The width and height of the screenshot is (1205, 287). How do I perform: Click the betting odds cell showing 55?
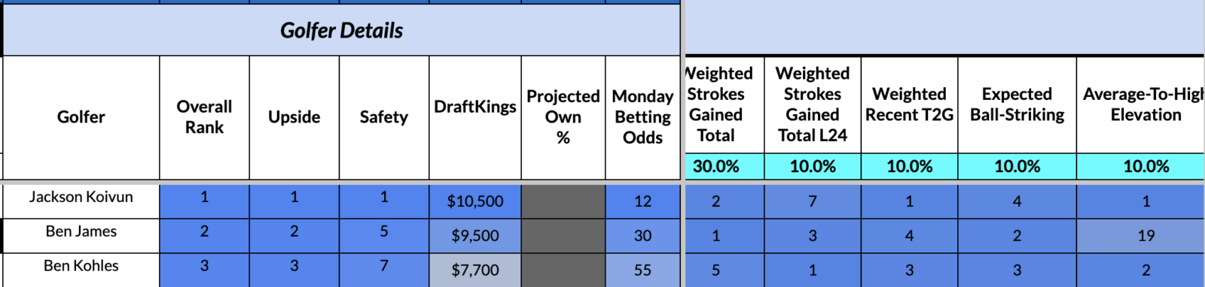pyautogui.click(x=642, y=270)
